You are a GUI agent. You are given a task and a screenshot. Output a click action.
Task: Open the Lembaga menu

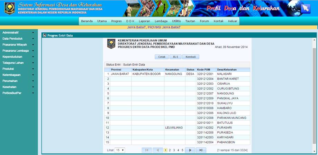click(x=161, y=21)
